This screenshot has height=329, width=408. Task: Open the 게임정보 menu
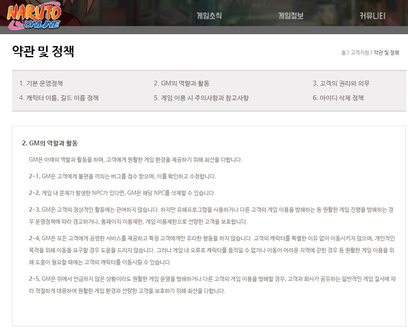click(291, 16)
